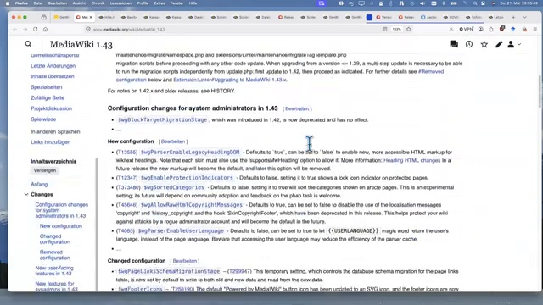Click Bearbeiten beside Changed configuration heading
Screen dimensions: 543x305
coord(185,261)
